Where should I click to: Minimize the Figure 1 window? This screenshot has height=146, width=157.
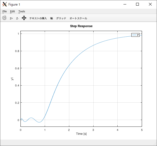pyautogui.click(x=125, y=4)
